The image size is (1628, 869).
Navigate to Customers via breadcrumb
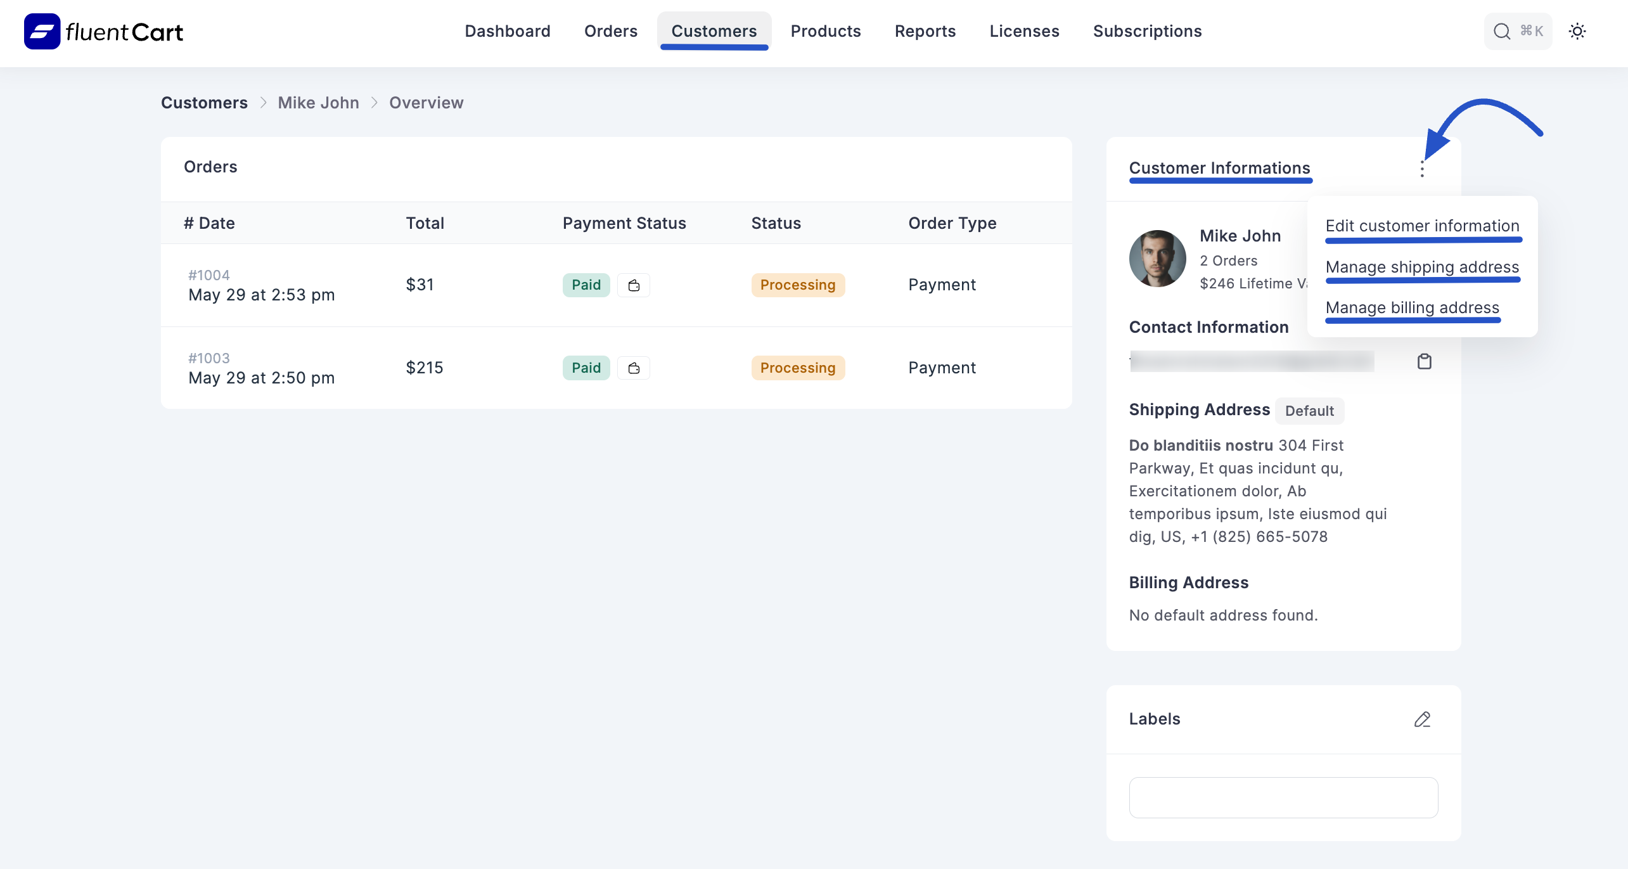click(204, 103)
